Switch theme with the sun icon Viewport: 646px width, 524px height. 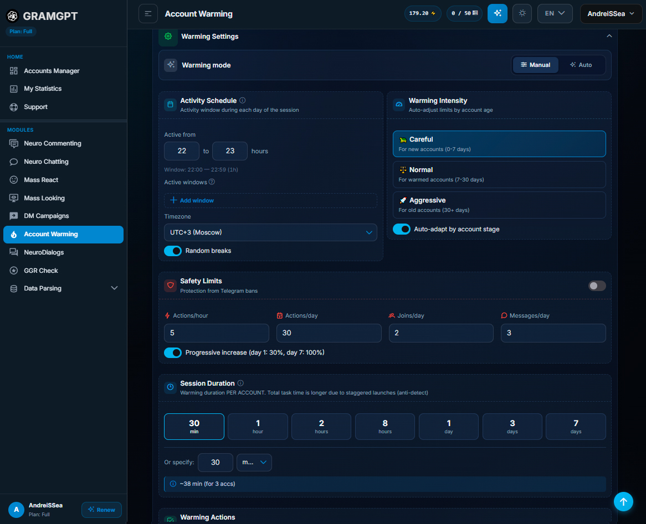[x=522, y=14]
